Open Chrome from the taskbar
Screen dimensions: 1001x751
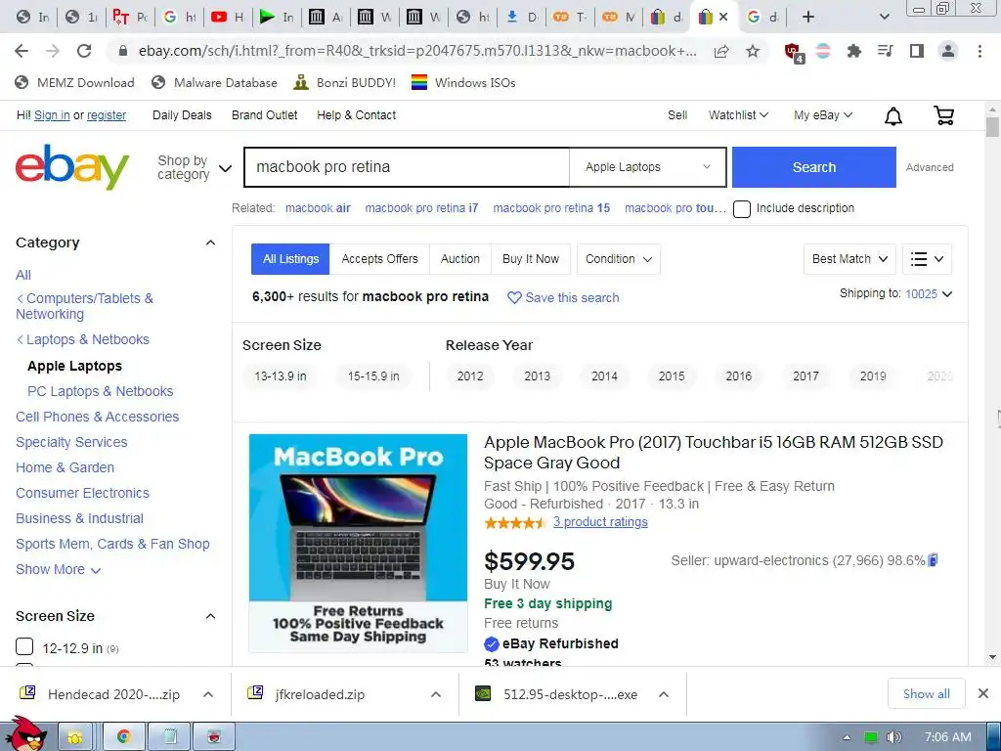pyautogui.click(x=124, y=737)
